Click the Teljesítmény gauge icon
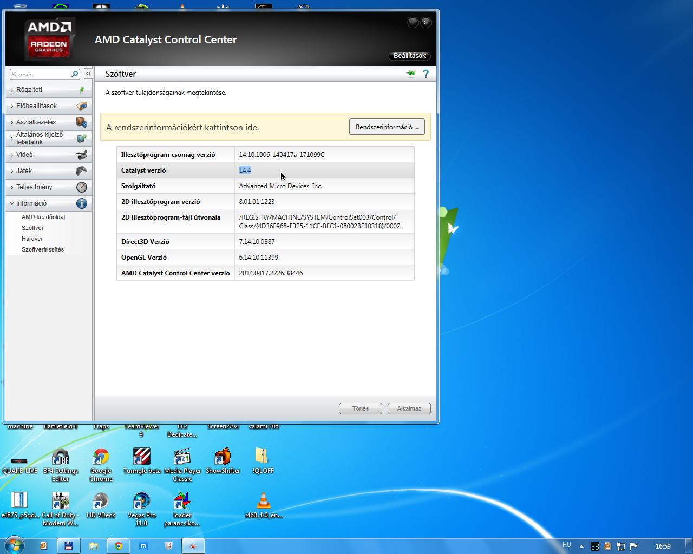693x554 pixels. 82,187
